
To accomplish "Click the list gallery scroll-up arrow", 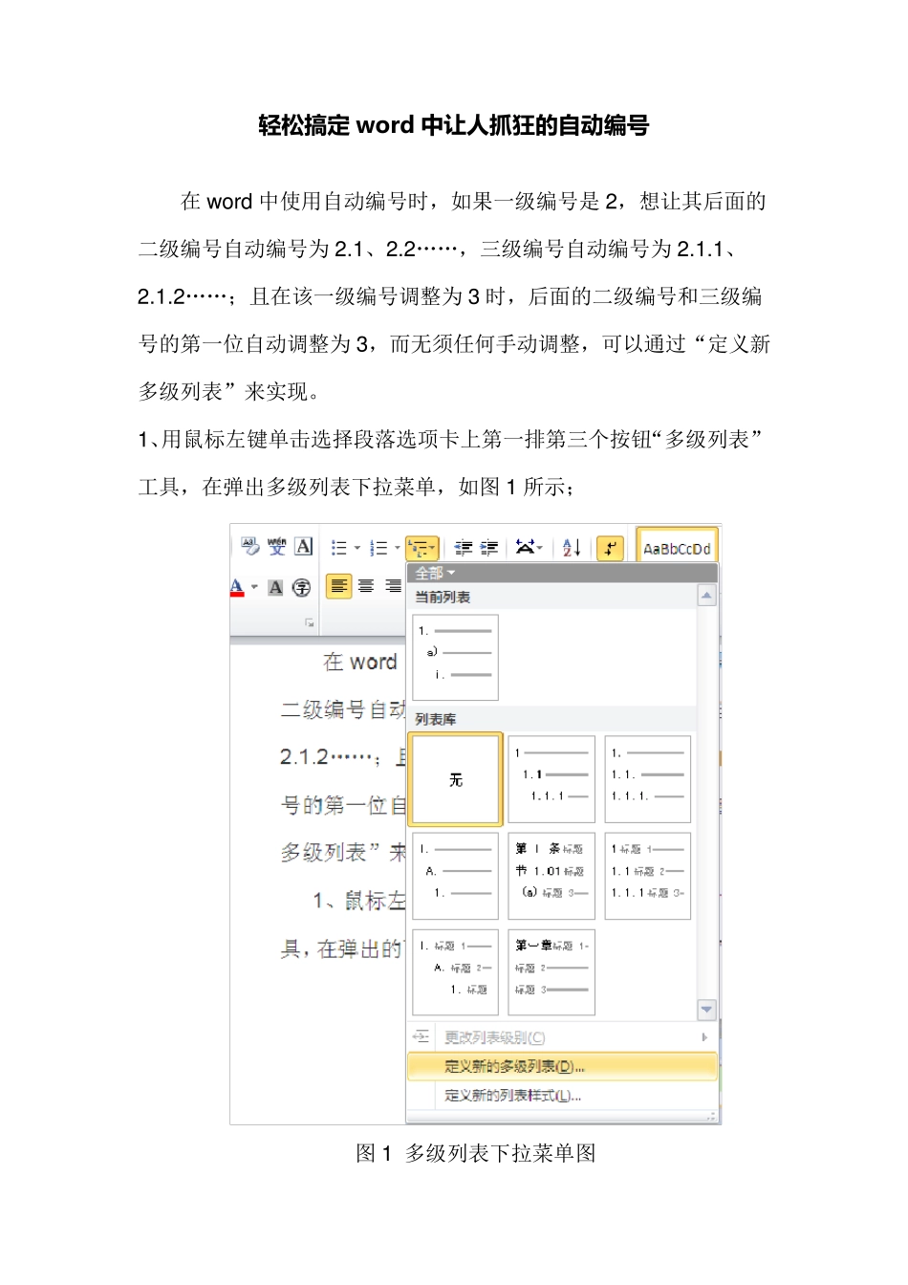I will 706,596.
